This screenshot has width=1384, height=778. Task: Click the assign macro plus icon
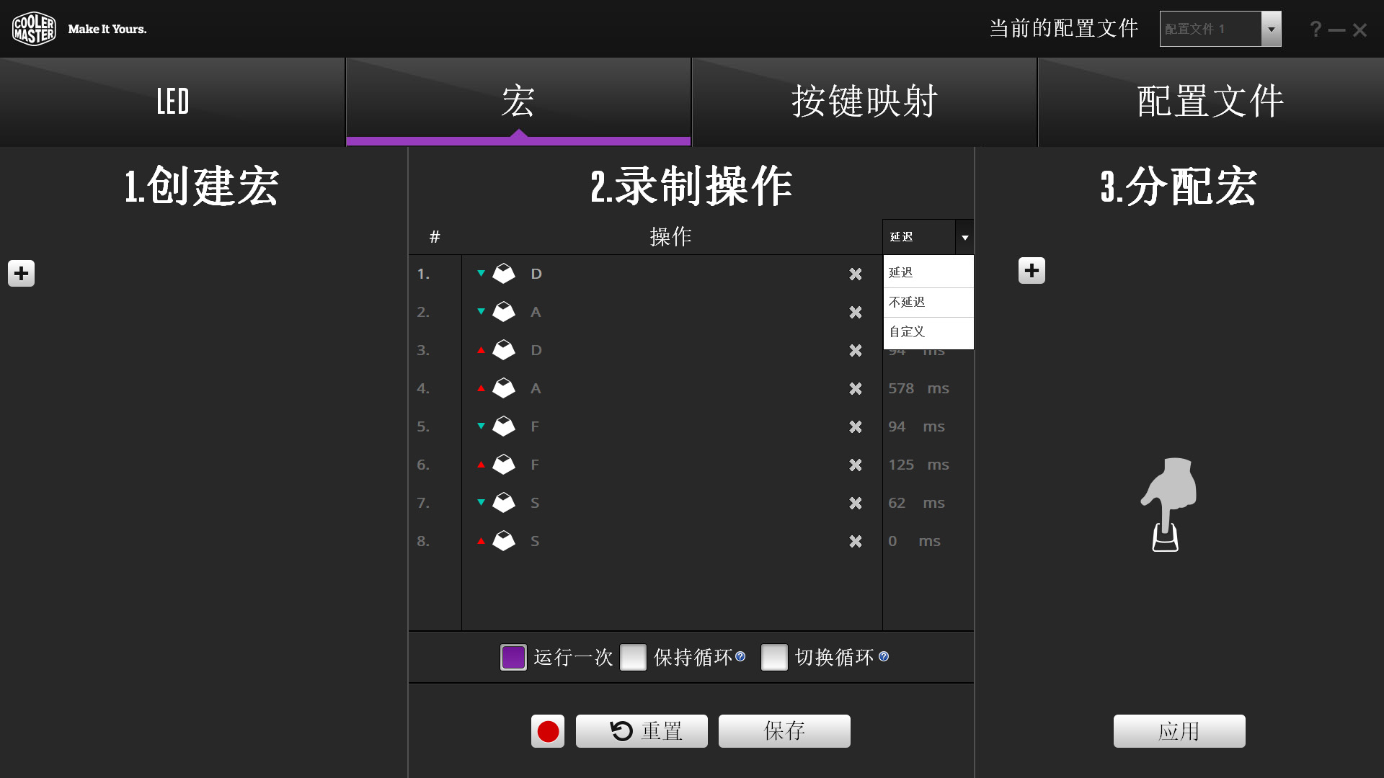pyautogui.click(x=1032, y=270)
